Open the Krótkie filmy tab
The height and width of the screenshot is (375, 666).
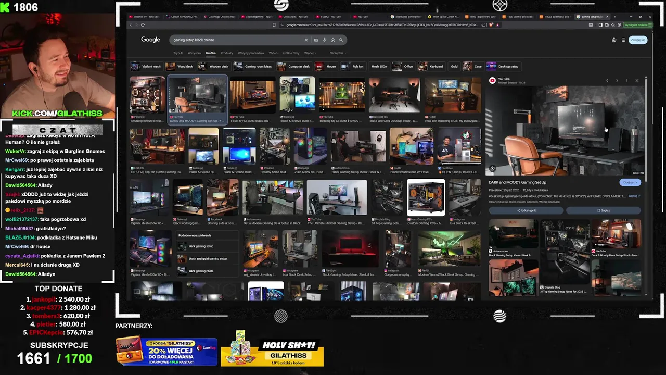[291, 53]
